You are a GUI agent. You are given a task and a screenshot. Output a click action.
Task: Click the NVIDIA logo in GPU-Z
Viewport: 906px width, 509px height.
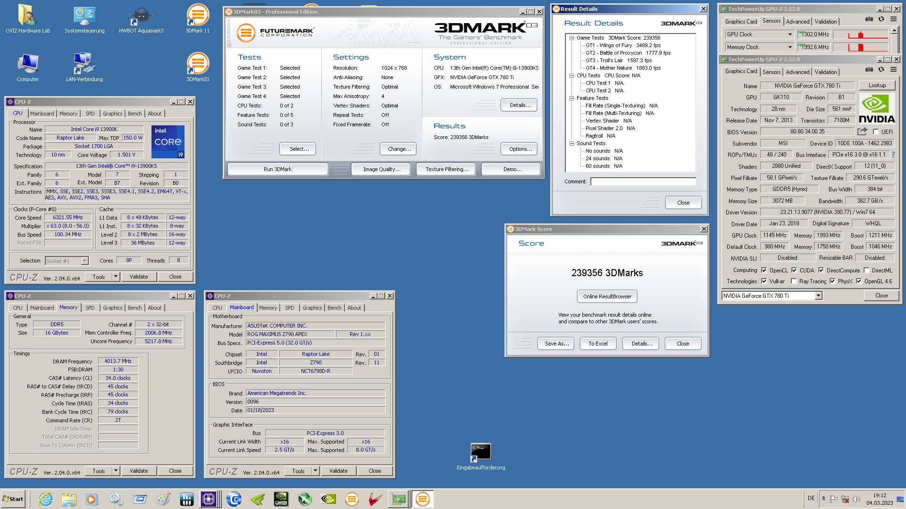click(877, 109)
